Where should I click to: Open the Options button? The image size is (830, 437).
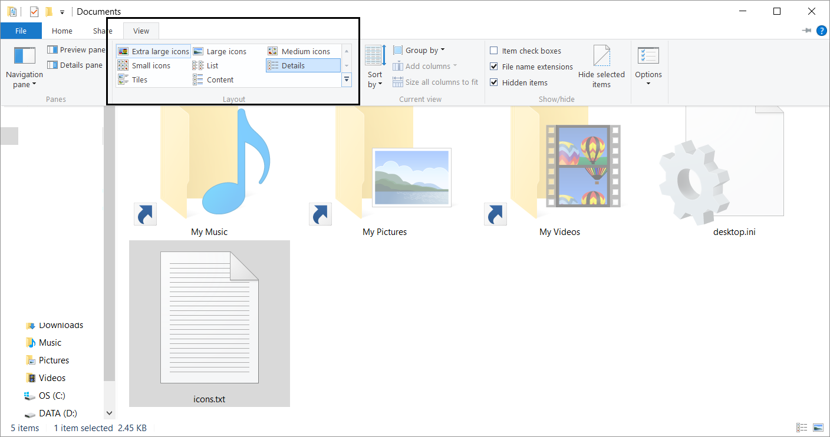coord(648,65)
